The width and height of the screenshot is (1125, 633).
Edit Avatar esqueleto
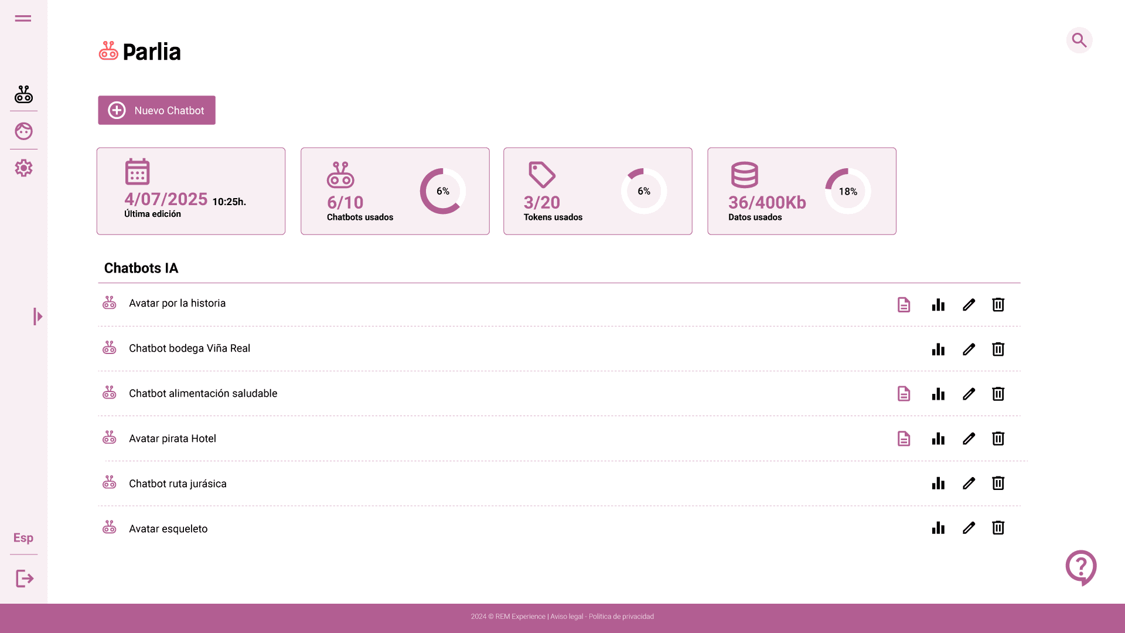(x=969, y=527)
